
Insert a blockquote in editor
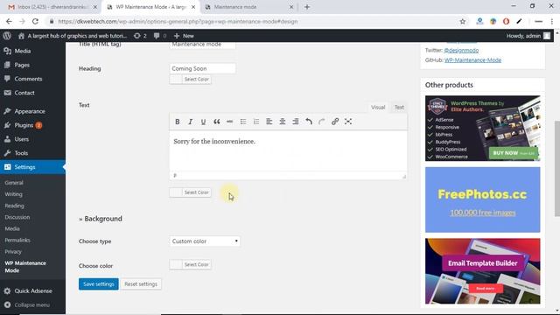click(216, 122)
